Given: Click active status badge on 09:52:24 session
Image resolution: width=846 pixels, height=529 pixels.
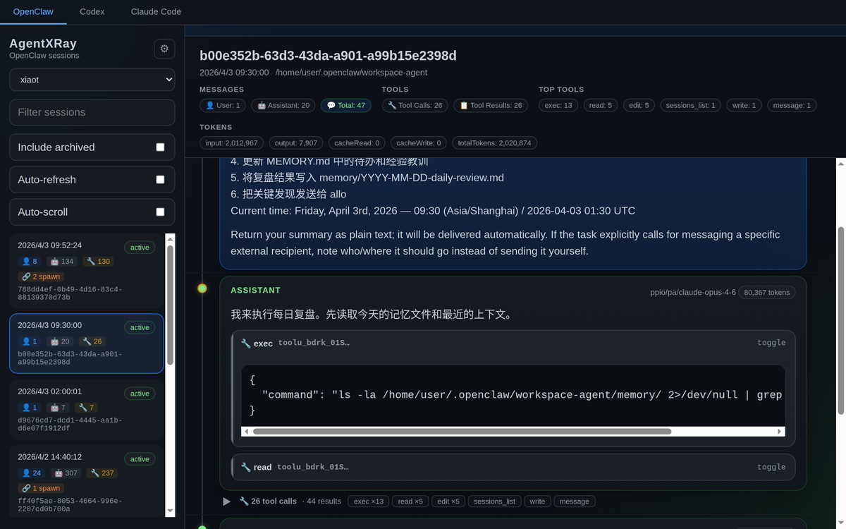Looking at the screenshot, I should 140,248.
